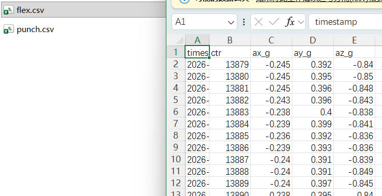The height and width of the screenshot is (196, 382).
Task: Click cell D1 labeled ay_g
Action: 313,52
